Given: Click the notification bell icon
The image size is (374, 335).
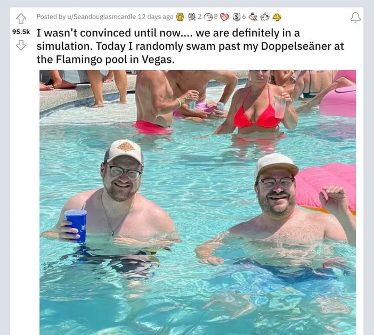Looking at the screenshot, I should tap(355, 18).
